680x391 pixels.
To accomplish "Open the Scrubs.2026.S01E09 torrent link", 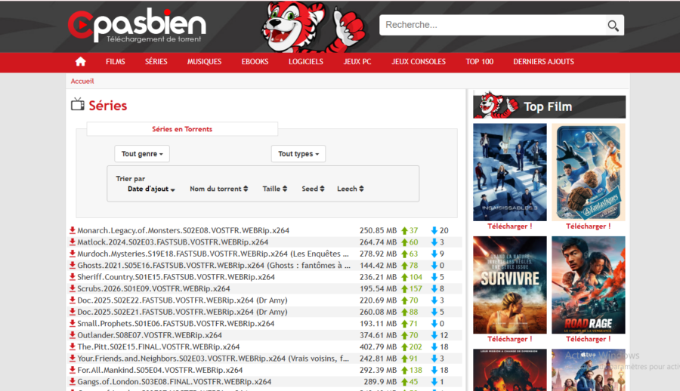I will coord(153,288).
